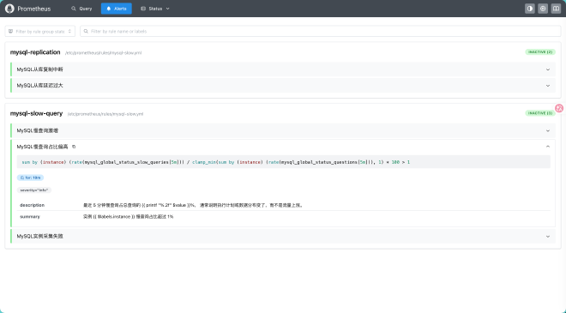Expand the MySQL慢查询激增 rule
Viewport: 566px width, 313px height.
(x=283, y=130)
